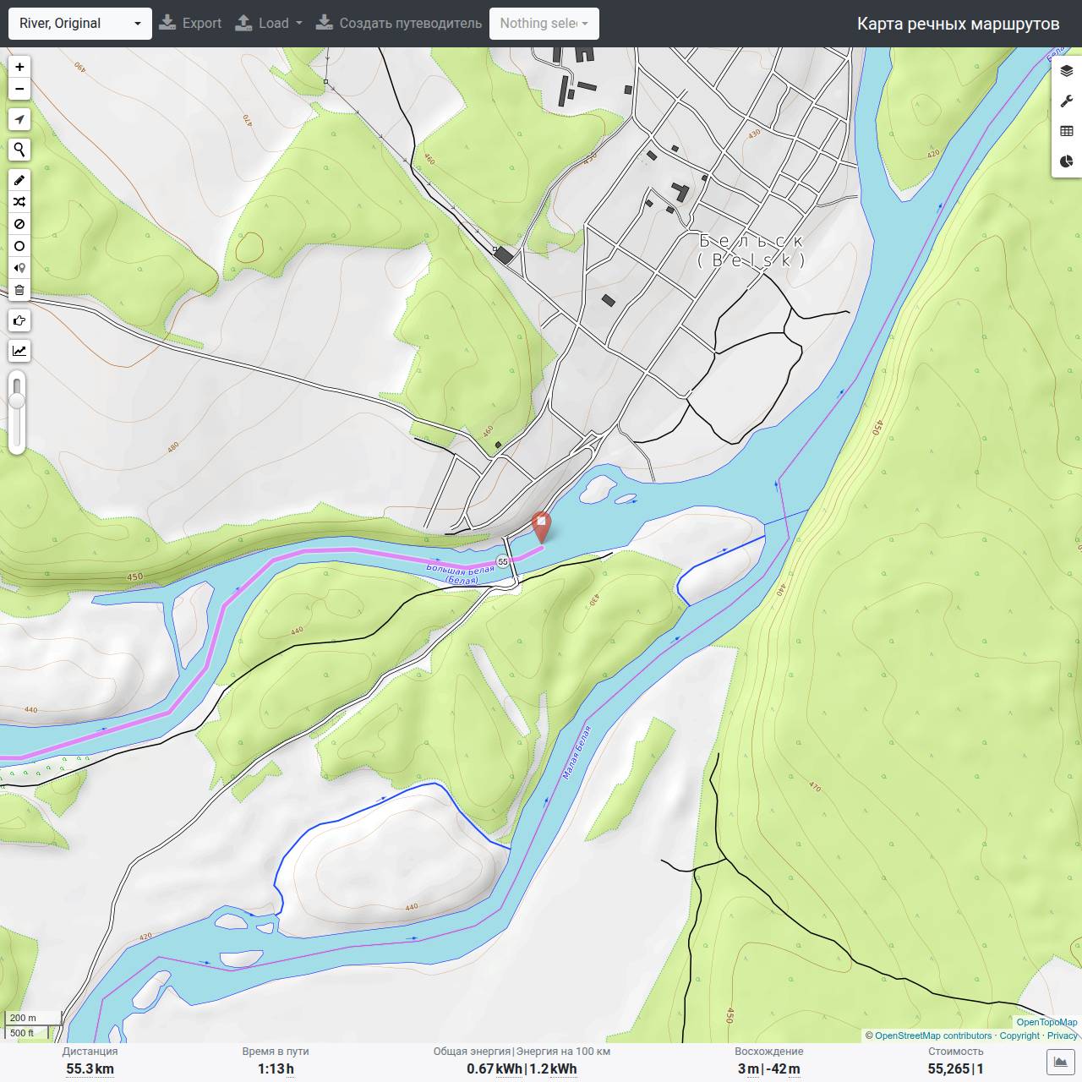Toggle the elevation chart button
Image resolution: width=1082 pixels, height=1082 pixels.
tap(1060, 1061)
